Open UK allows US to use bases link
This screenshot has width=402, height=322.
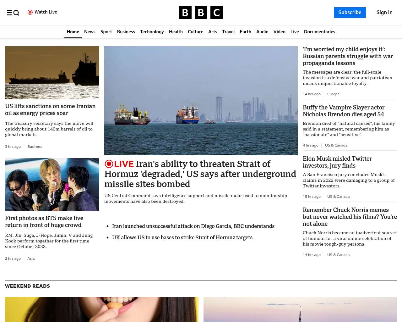[182, 237]
